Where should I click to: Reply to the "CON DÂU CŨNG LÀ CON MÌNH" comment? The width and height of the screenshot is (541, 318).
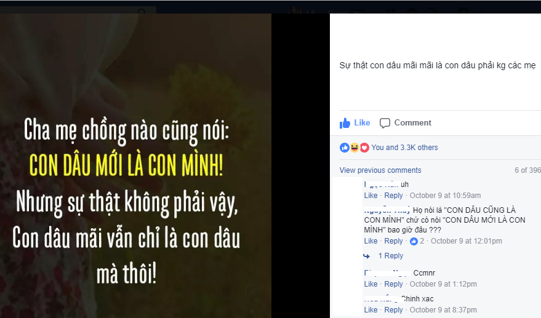[x=393, y=241]
